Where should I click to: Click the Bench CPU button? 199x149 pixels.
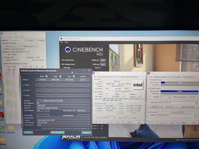(155, 107)
